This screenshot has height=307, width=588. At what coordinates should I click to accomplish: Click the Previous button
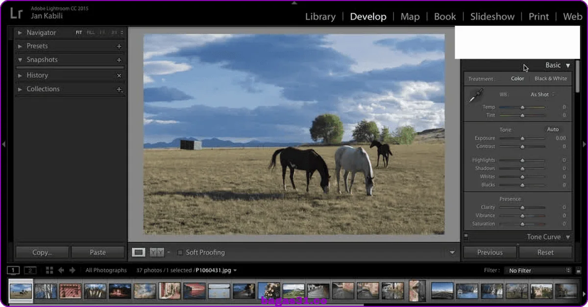tap(490, 253)
